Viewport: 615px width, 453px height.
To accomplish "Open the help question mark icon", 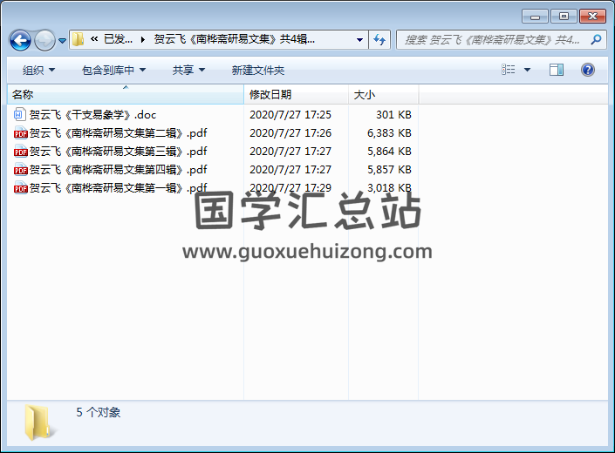I will (587, 70).
